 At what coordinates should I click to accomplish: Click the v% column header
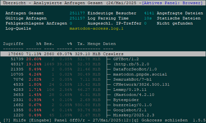(70, 44)
